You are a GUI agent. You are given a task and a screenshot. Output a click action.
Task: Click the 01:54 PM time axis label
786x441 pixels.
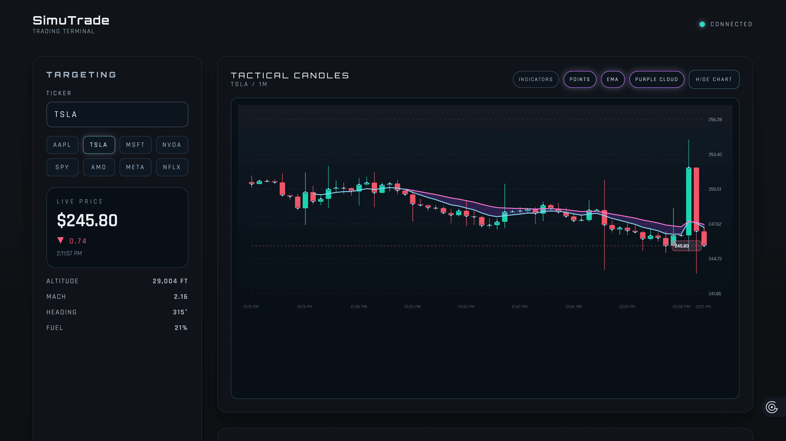[574, 307]
